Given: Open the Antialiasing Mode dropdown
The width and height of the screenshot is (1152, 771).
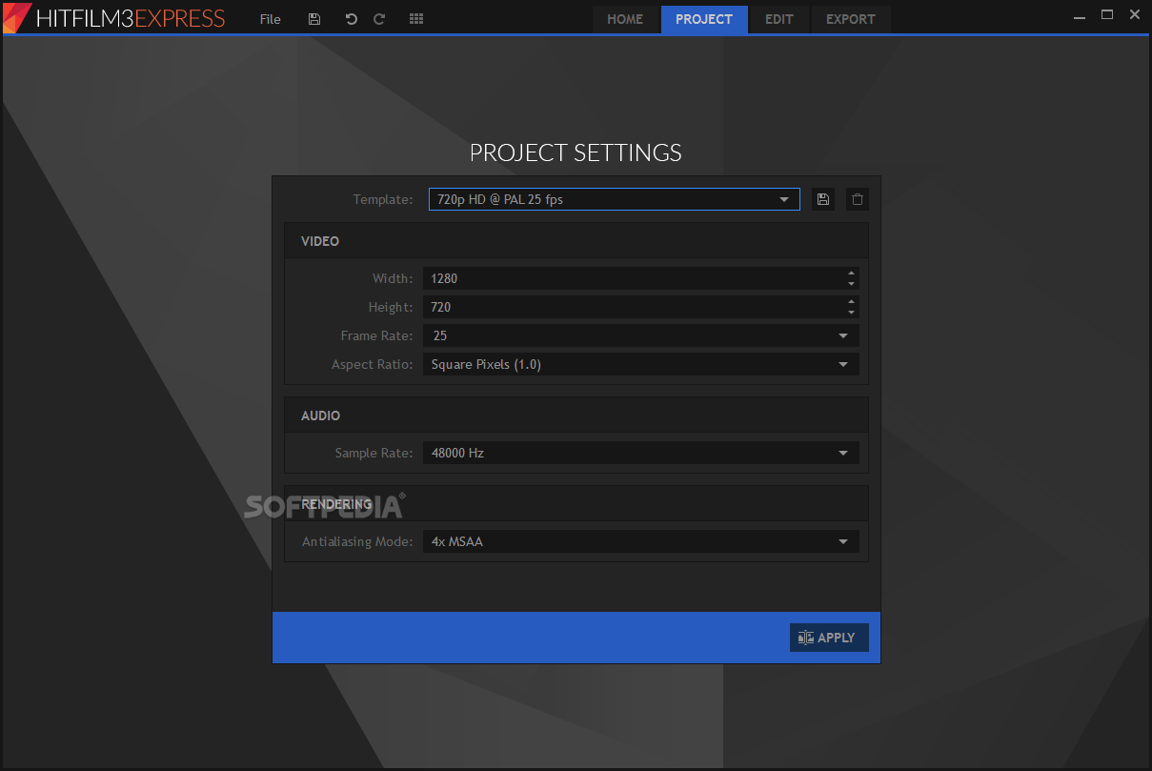Looking at the screenshot, I should tap(641, 541).
